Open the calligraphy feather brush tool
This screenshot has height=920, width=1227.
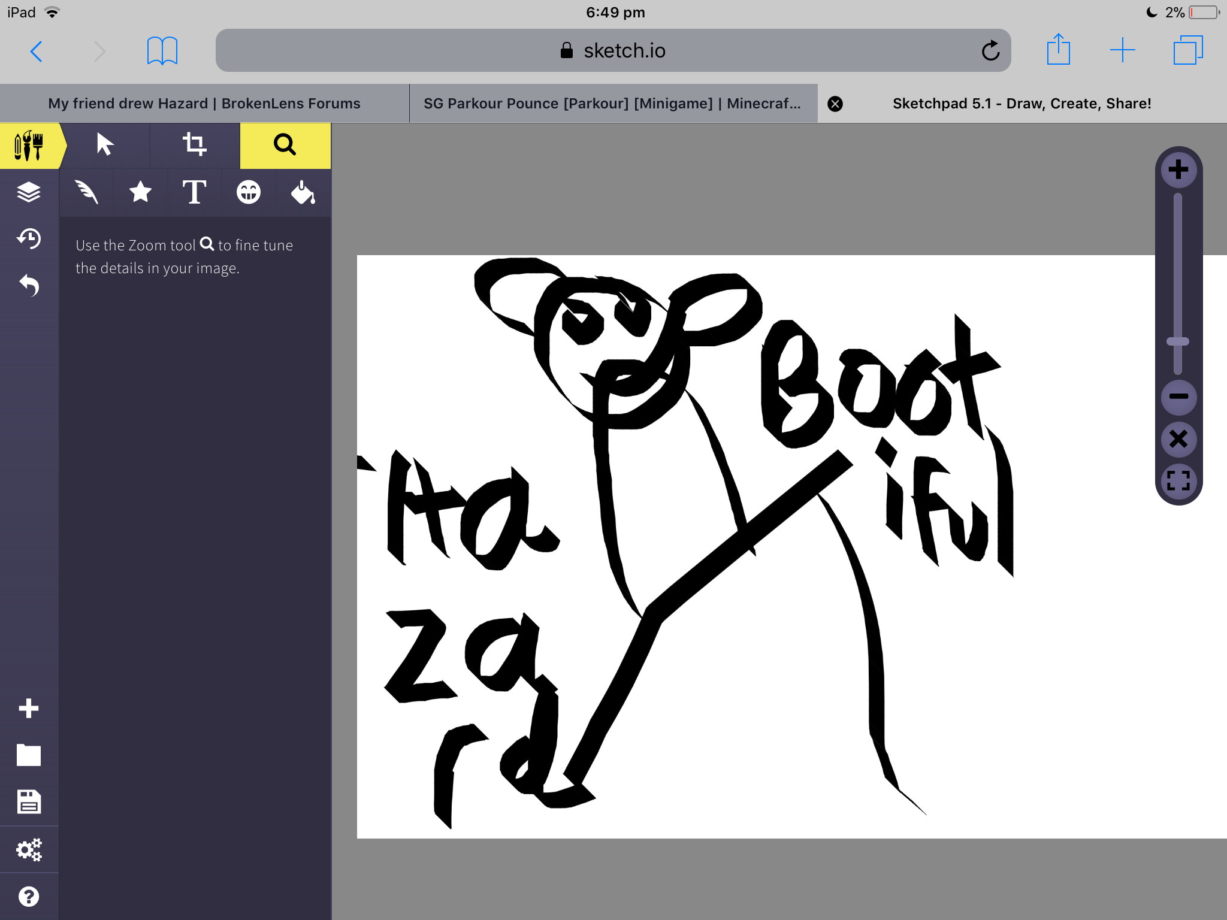click(86, 193)
